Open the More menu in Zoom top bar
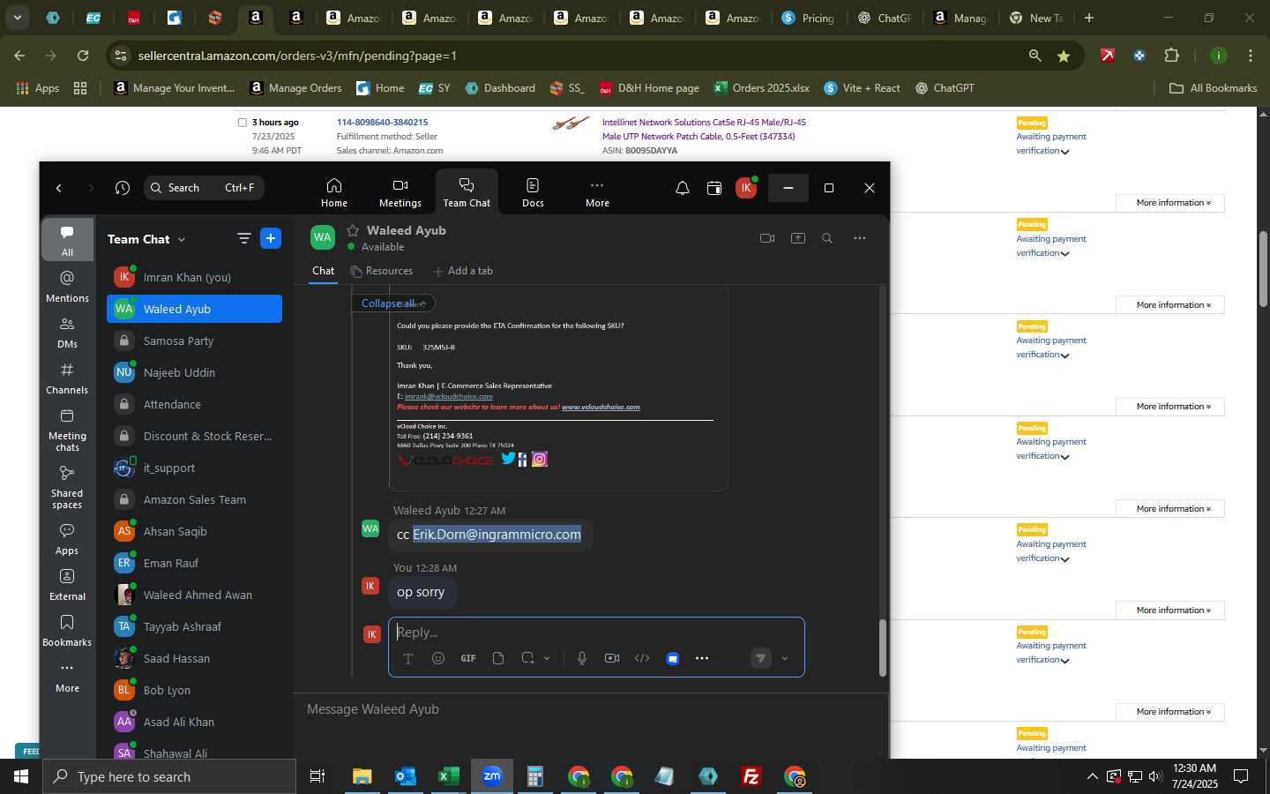1270x794 pixels. 597,191
